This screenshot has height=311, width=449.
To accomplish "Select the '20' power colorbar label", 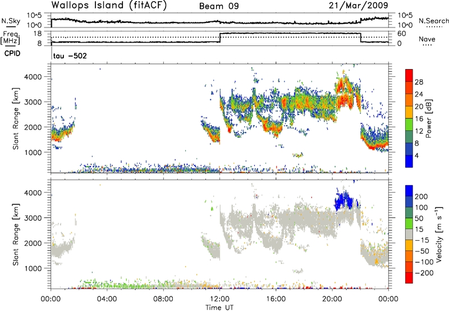I will point(419,107).
